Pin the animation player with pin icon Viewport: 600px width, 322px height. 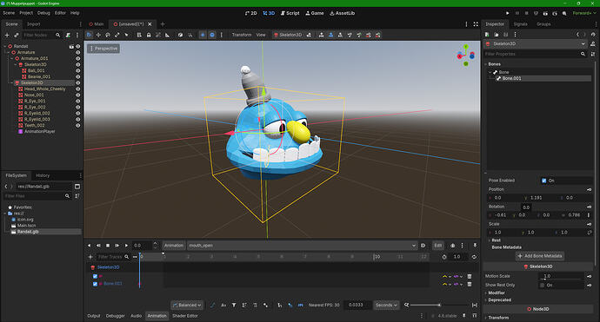(475, 246)
